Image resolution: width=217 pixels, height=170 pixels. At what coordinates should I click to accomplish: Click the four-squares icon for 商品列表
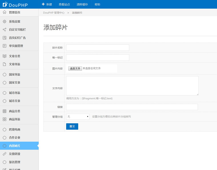coord(5,119)
